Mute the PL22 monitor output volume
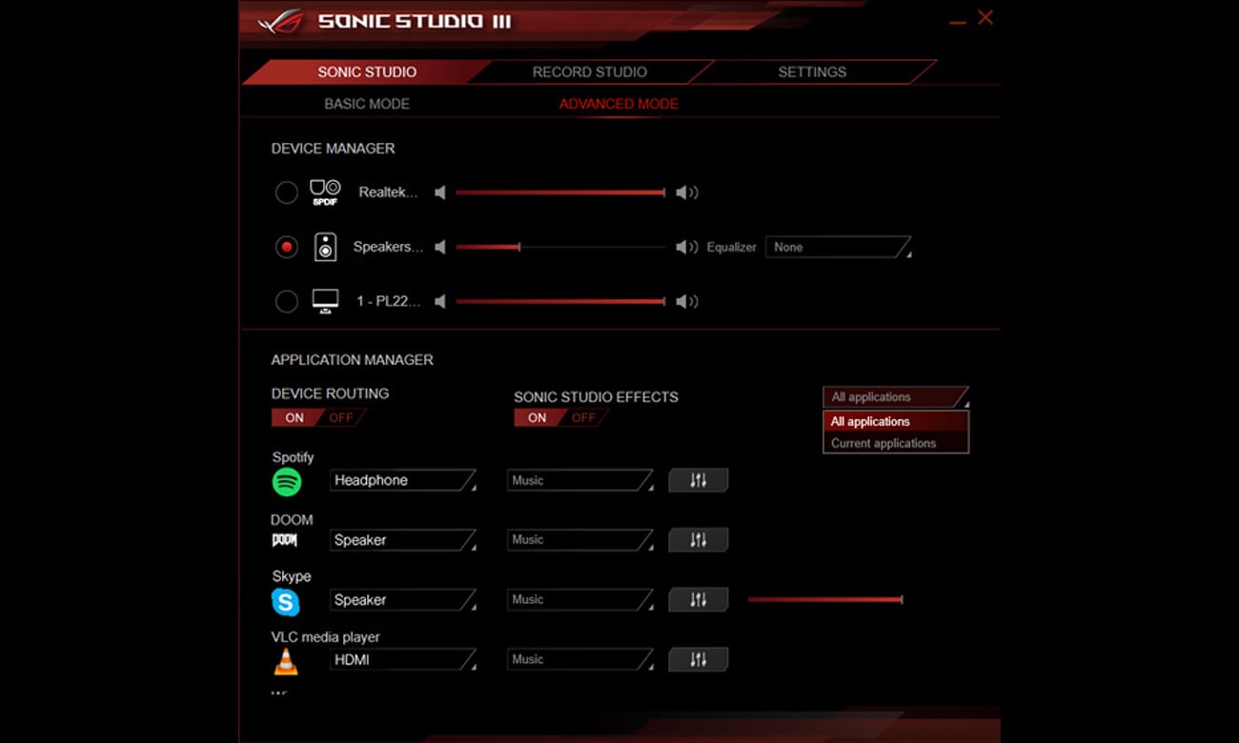 point(439,302)
